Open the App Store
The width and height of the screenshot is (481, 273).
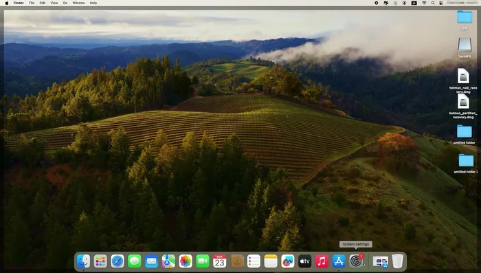point(339,261)
